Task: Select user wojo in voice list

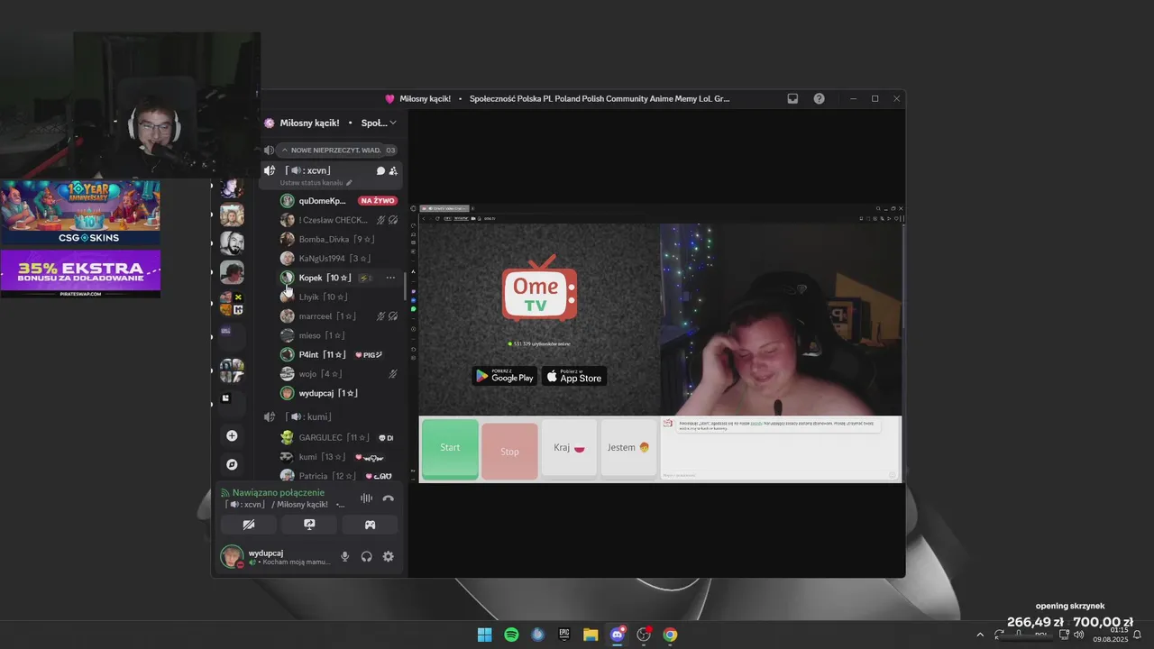Action: click(x=320, y=374)
